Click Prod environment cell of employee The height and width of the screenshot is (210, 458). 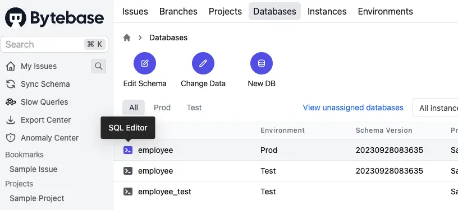click(x=269, y=150)
